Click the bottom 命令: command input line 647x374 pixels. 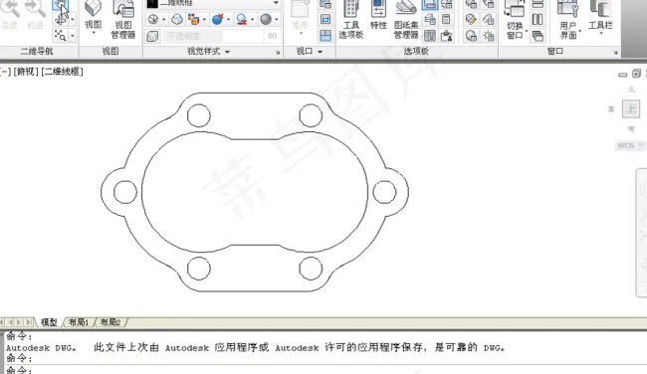pos(325,369)
